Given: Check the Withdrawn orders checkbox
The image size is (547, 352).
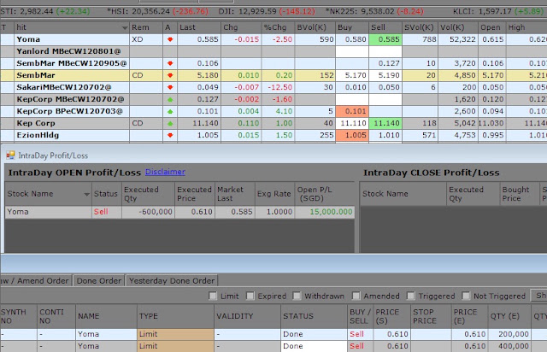Looking at the screenshot, I should click(x=297, y=296).
